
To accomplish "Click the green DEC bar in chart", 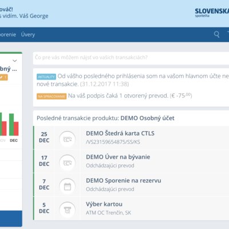I will point(11,125).
